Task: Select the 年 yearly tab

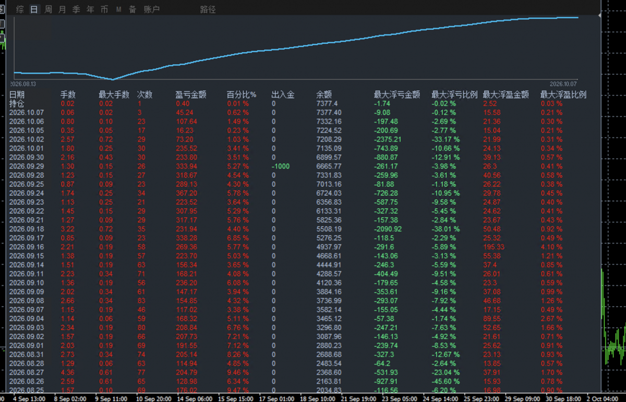Action: [x=90, y=9]
